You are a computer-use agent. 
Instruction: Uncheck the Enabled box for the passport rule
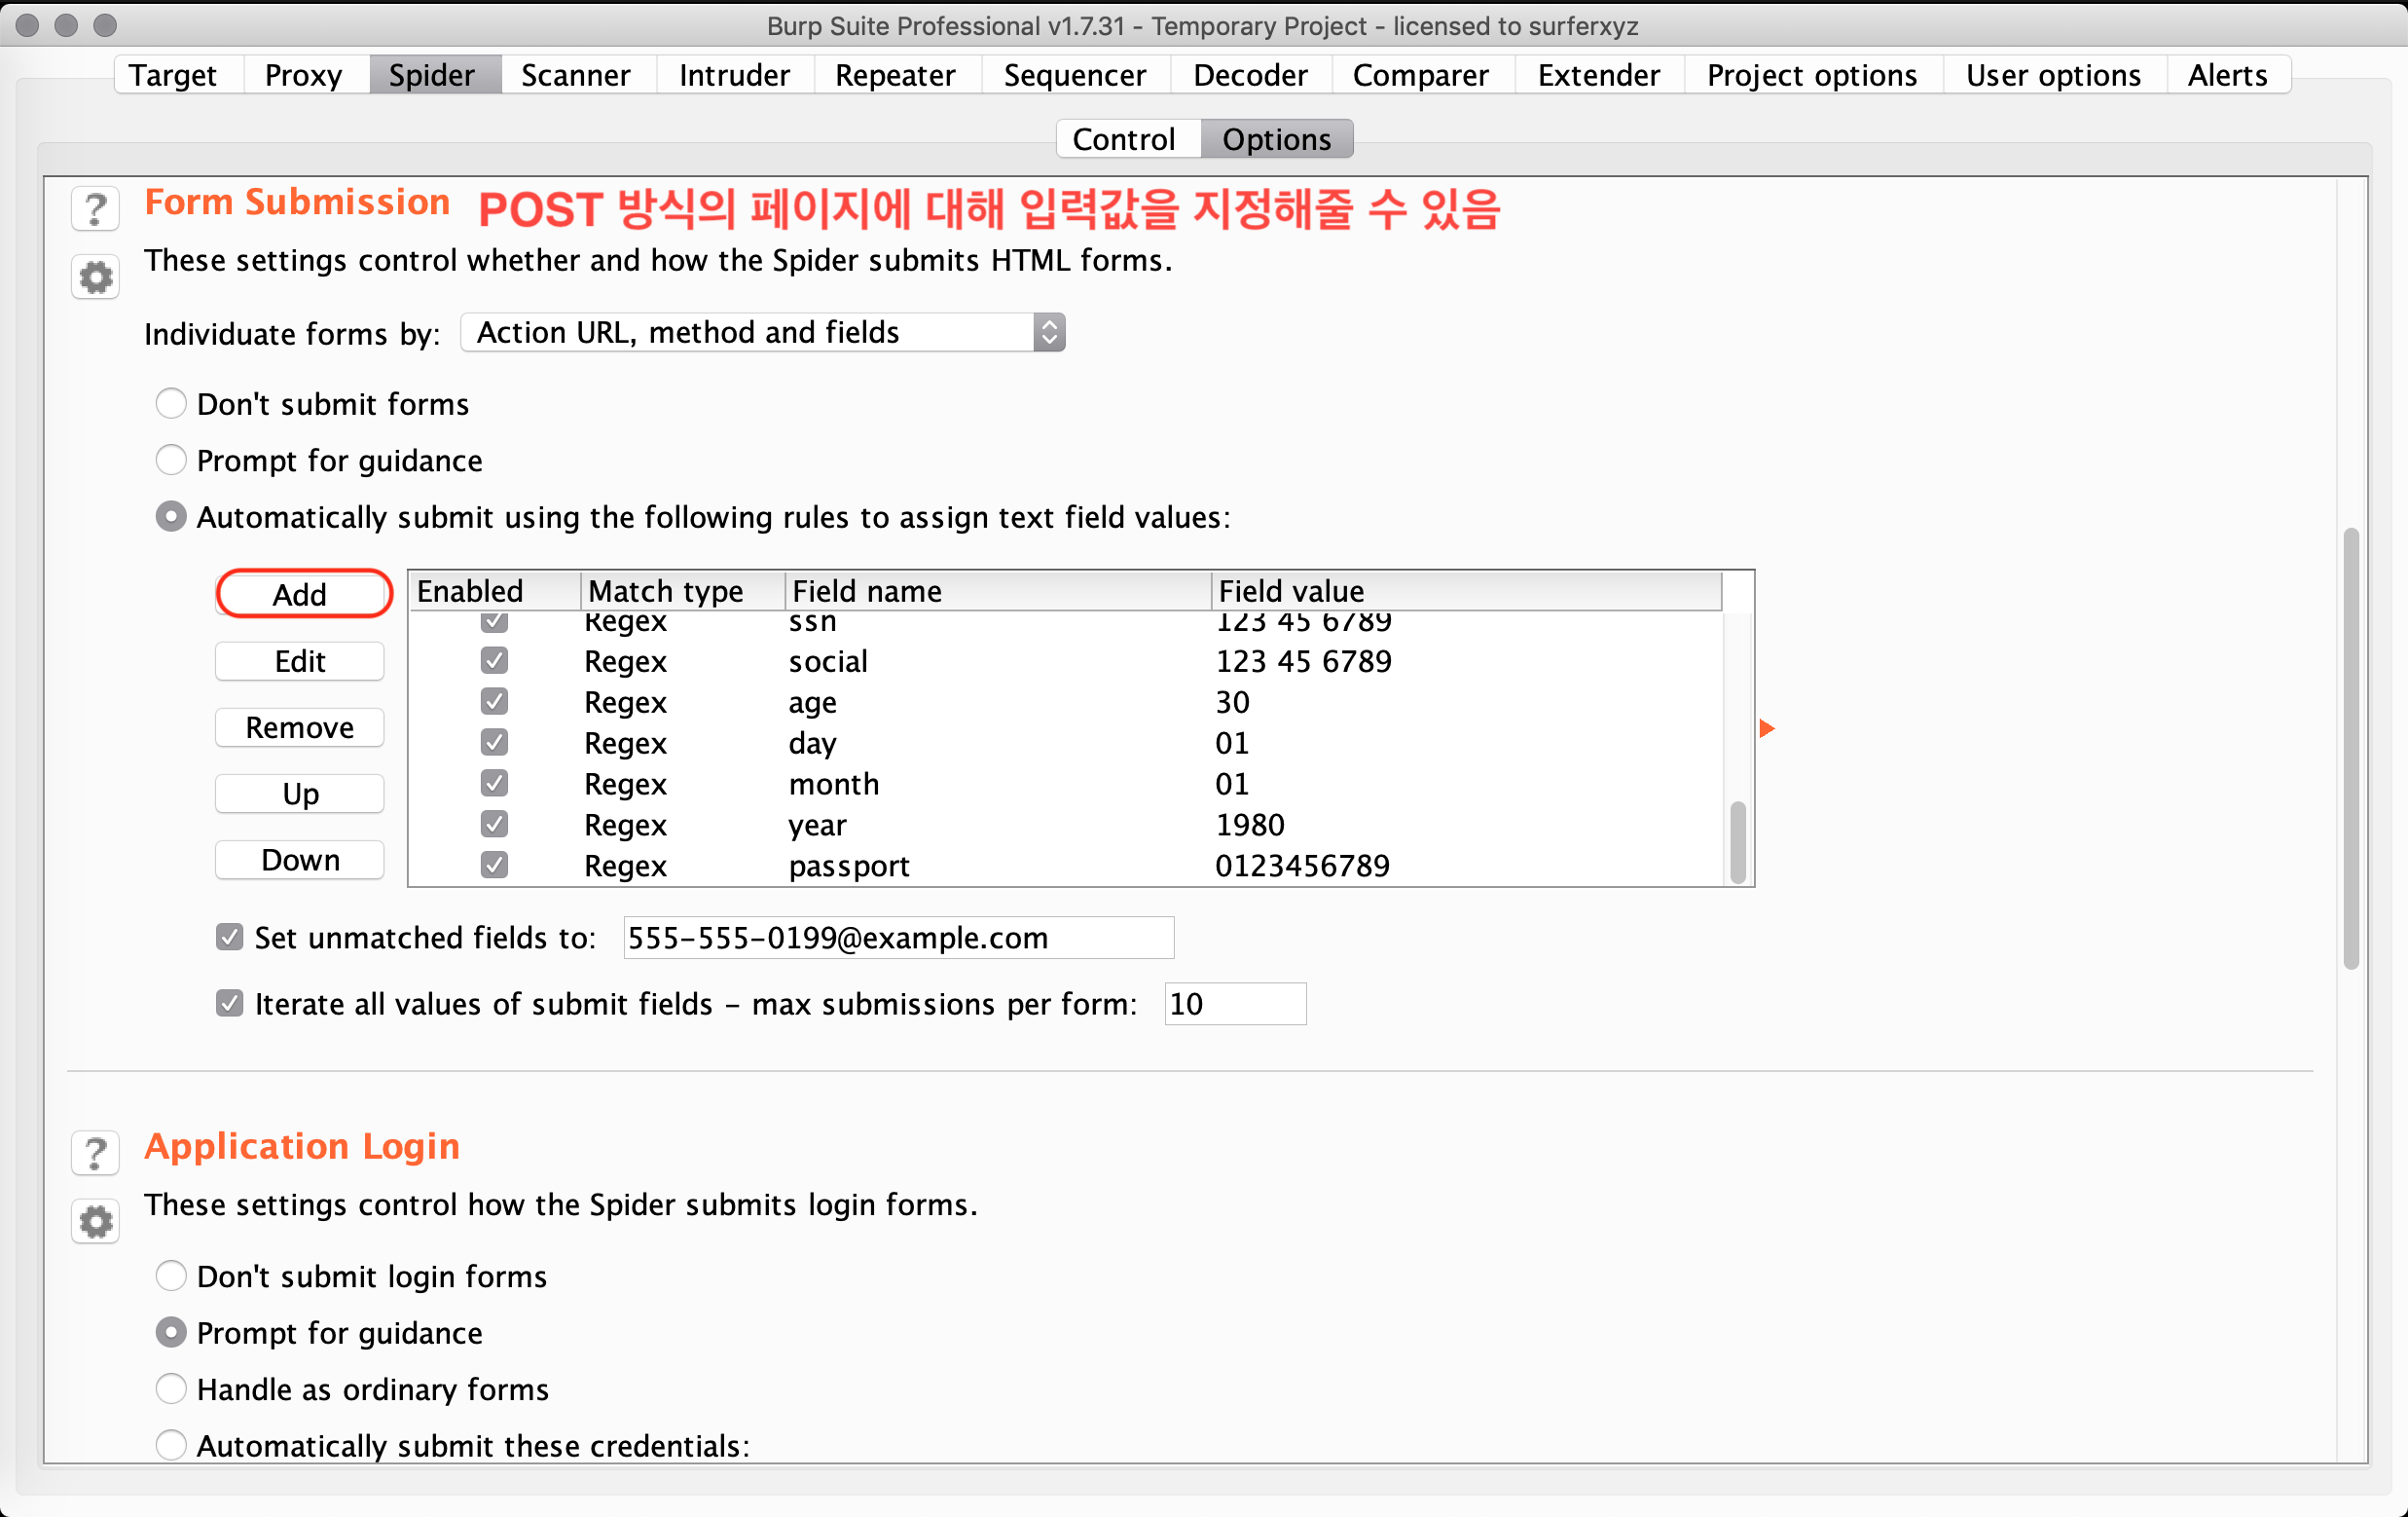point(494,865)
